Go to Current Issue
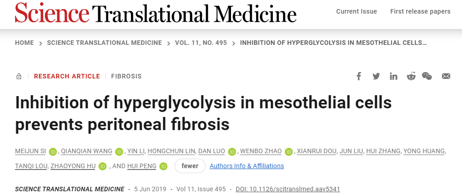 (357, 11)
